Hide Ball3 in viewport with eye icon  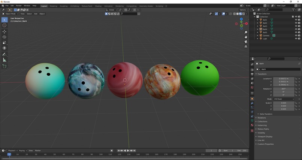[296, 26]
